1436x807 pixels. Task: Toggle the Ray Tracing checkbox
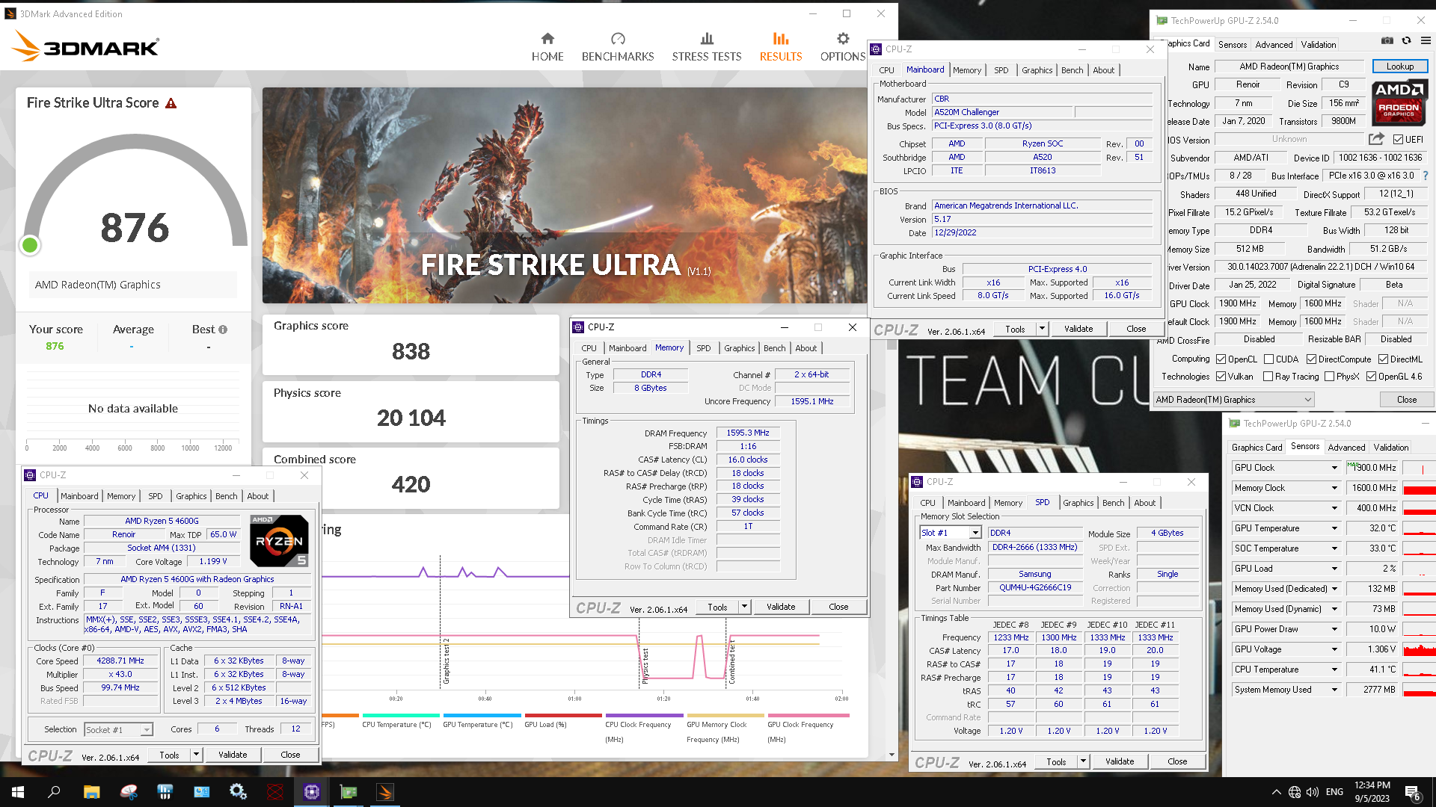[x=1268, y=377]
